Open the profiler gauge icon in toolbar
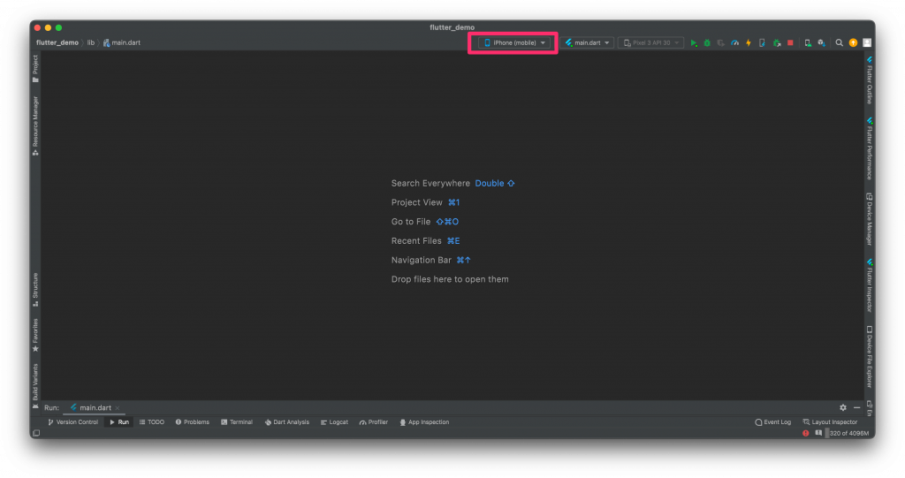 [734, 42]
